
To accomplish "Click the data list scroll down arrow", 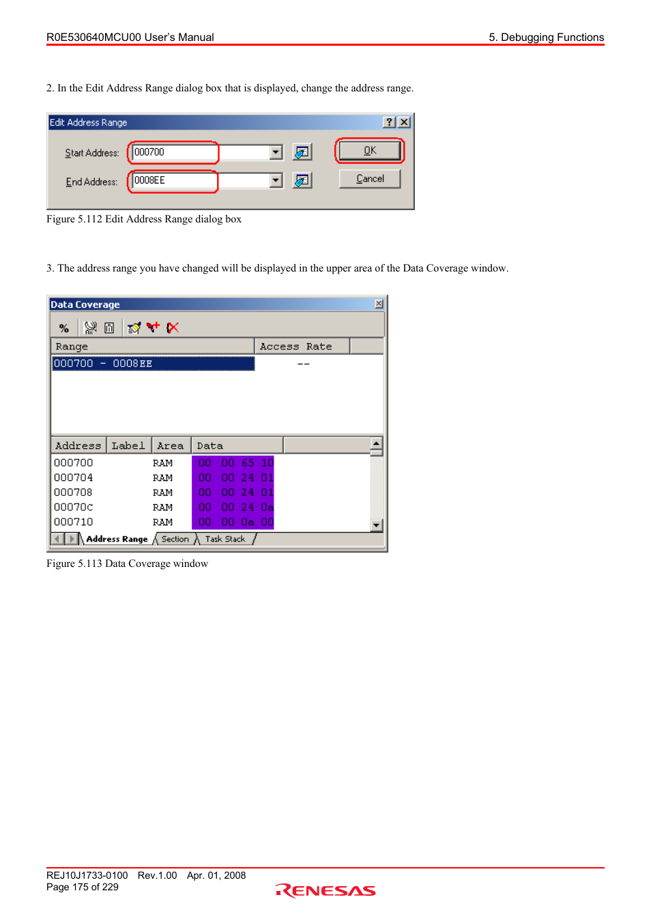I will tap(377, 525).
